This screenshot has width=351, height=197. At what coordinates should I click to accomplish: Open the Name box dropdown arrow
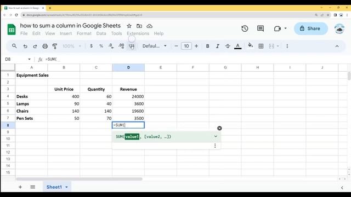pyautogui.click(x=29, y=59)
